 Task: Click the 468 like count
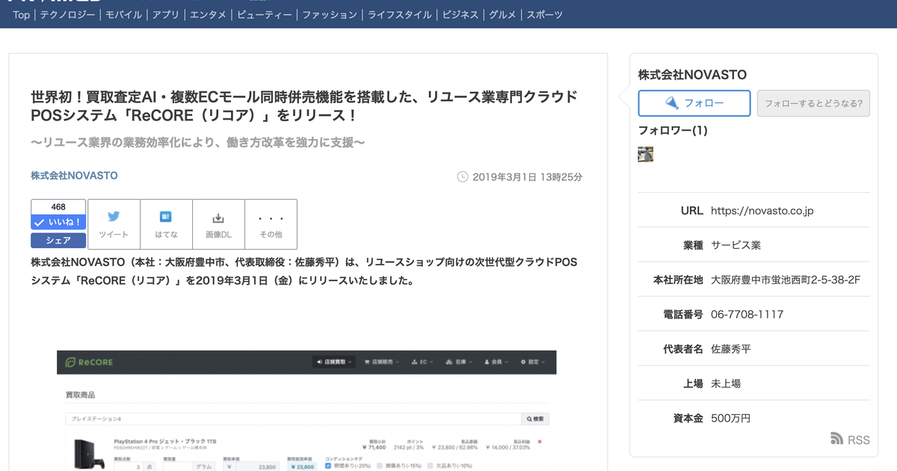click(58, 207)
